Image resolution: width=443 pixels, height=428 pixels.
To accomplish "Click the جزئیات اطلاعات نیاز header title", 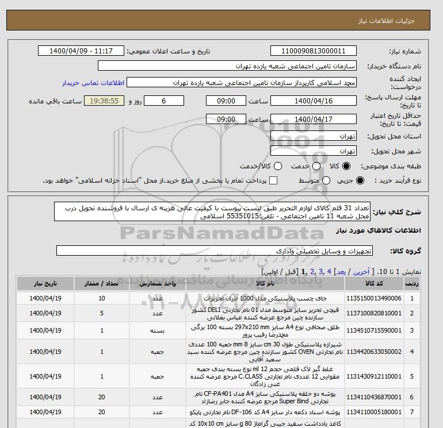I will click(386, 21).
